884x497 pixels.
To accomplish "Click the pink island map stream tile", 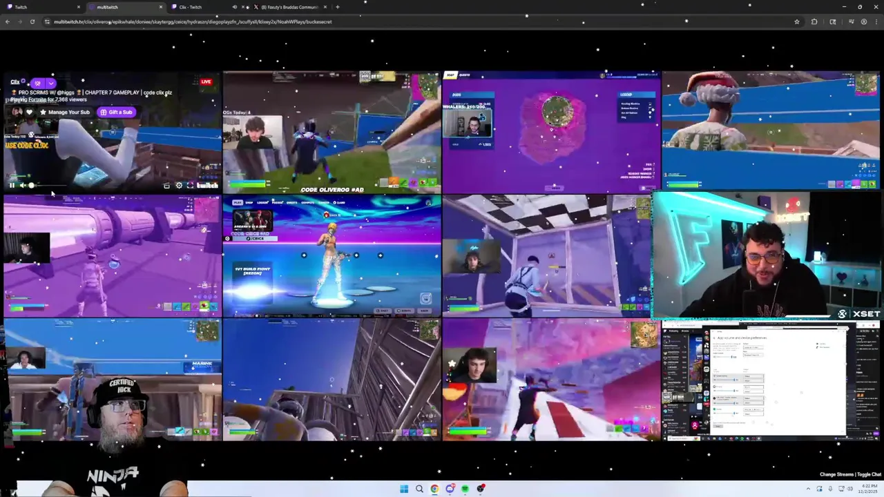I will tap(551, 132).
